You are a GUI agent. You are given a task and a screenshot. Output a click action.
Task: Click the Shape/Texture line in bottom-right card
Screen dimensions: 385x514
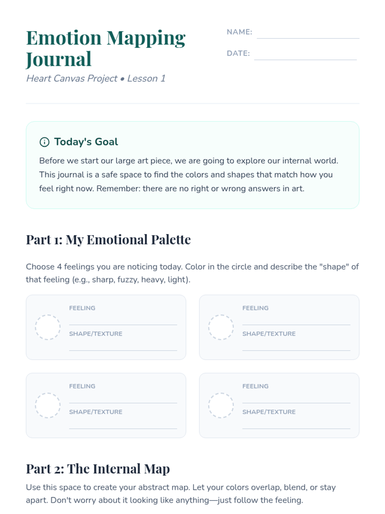[x=296, y=424]
